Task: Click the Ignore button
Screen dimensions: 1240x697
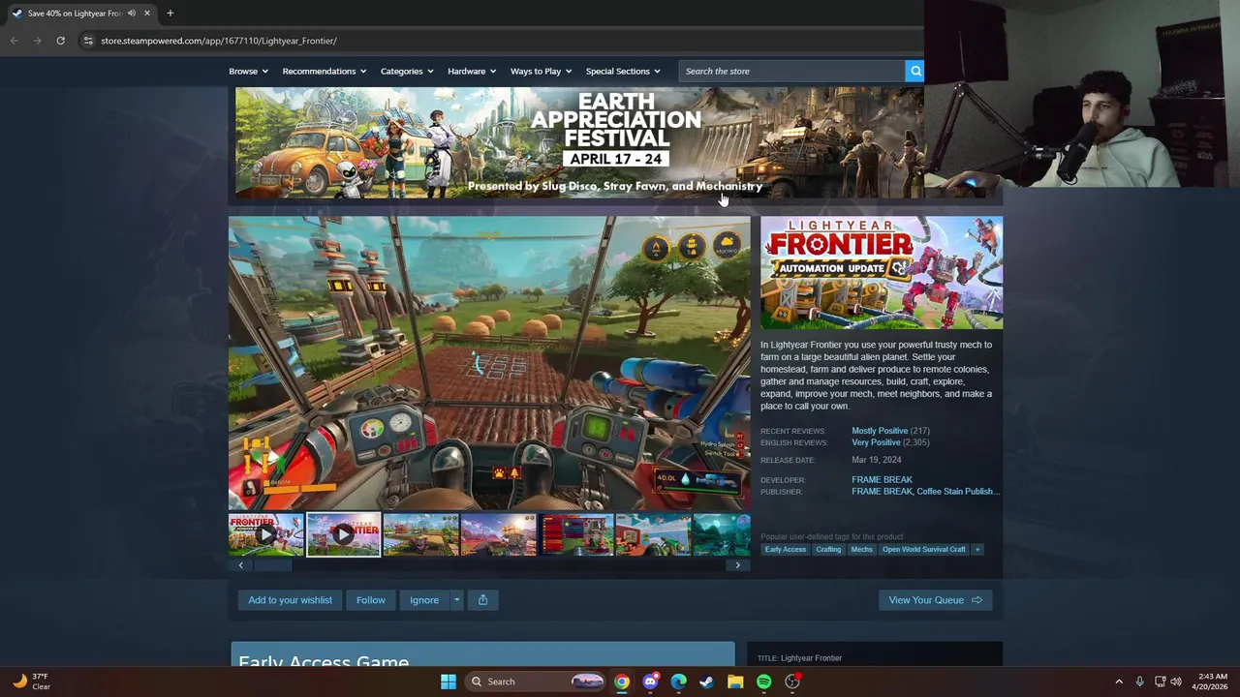Action: [x=424, y=600]
